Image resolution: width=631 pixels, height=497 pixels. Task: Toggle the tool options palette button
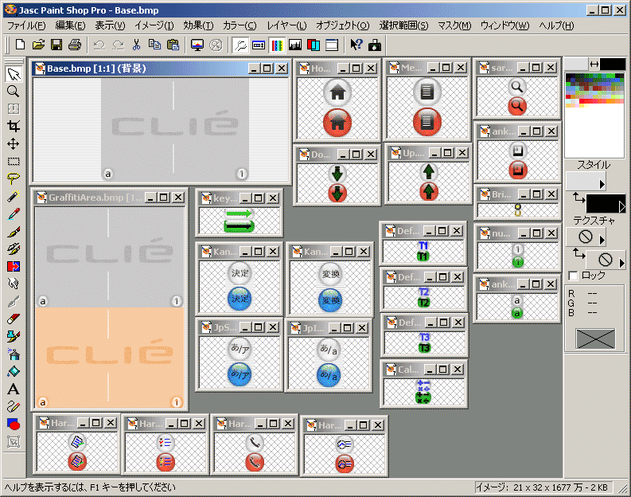pos(259,45)
